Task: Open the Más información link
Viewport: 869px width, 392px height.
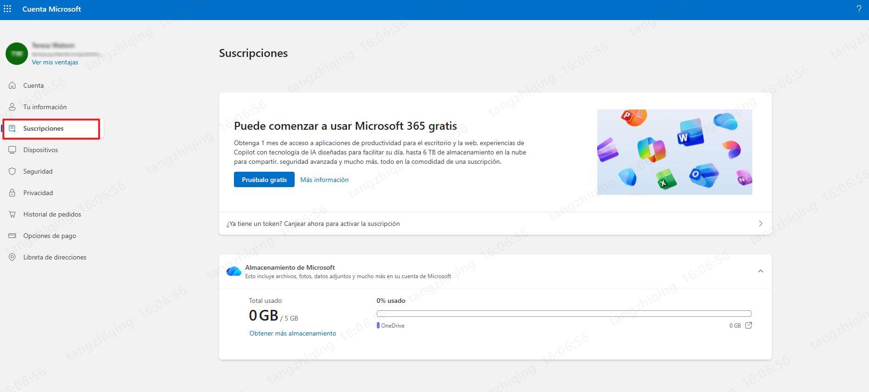Action: pos(325,180)
